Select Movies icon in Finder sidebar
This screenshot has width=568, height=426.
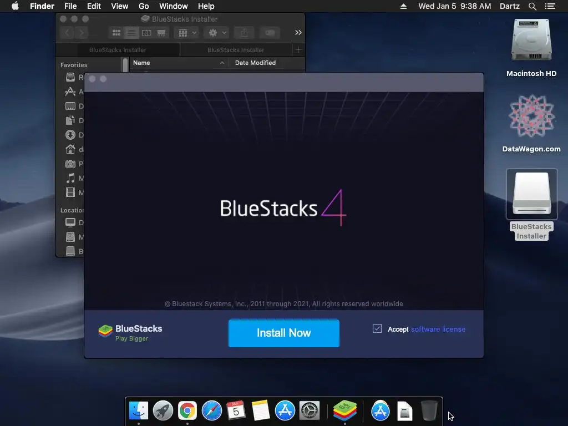pyautogui.click(x=70, y=192)
